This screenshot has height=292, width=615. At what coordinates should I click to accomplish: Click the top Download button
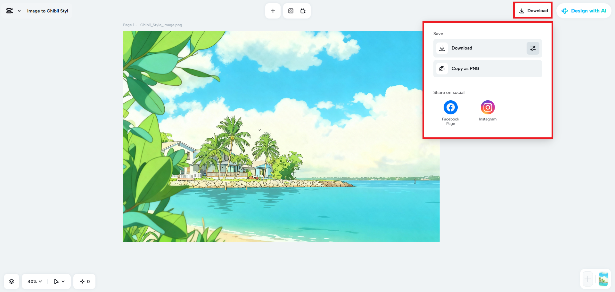tap(533, 11)
